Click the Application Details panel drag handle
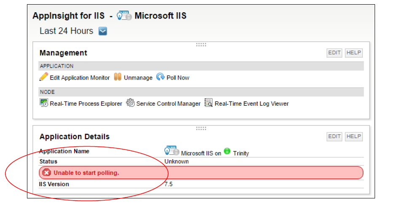The height and width of the screenshot is (214, 402). pos(201,128)
